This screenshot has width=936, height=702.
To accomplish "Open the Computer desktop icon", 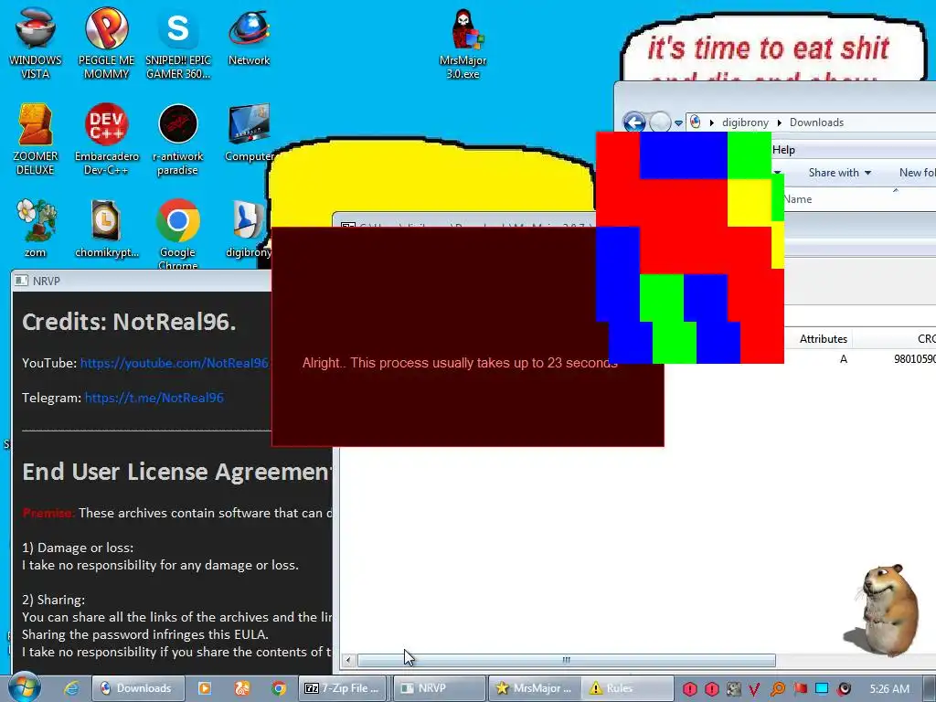I will [249, 133].
